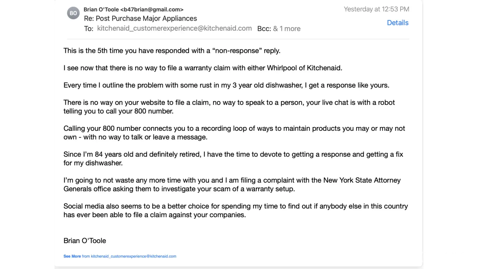Click 'See More' at the message bottom
This screenshot has width=478, height=269.
(72, 256)
